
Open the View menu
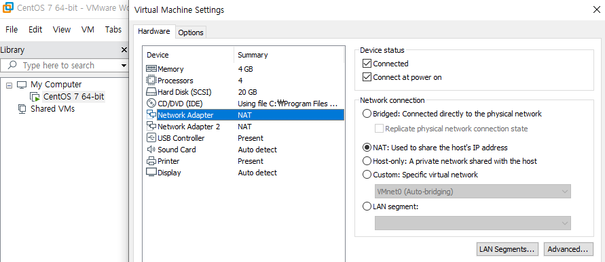[x=62, y=30]
